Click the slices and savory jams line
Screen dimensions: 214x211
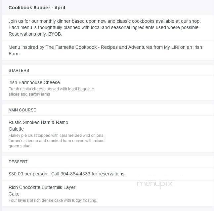[29, 94]
